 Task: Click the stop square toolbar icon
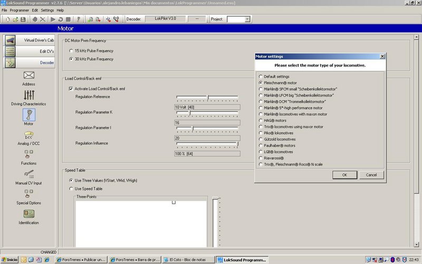(x=69, y=20)
